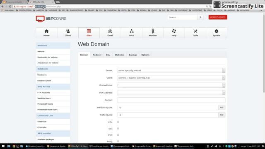This screenshot has width=265, height=149.
Task: Click the volume icon in system tray
Action: [x=216, y=146]
